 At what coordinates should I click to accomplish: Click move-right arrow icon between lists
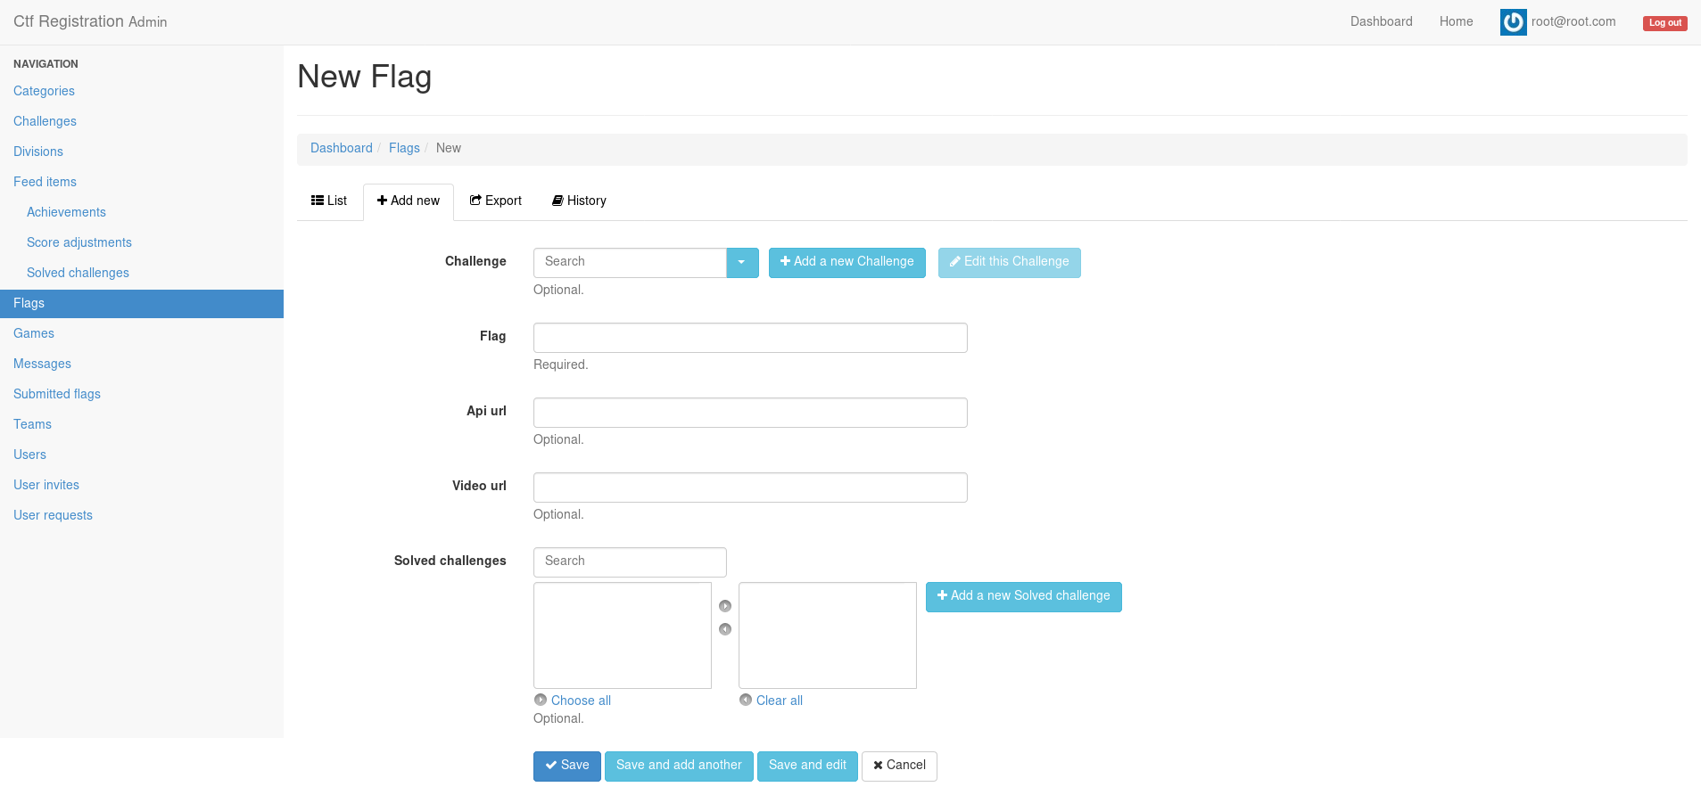coord(725,606)
